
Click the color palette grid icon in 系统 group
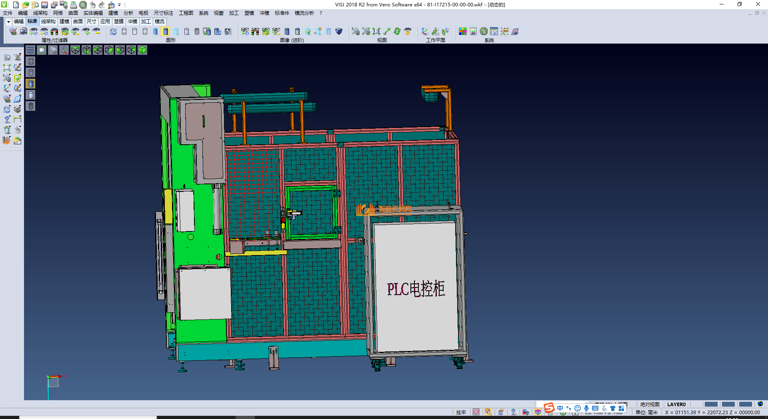(x=463, y=32)
